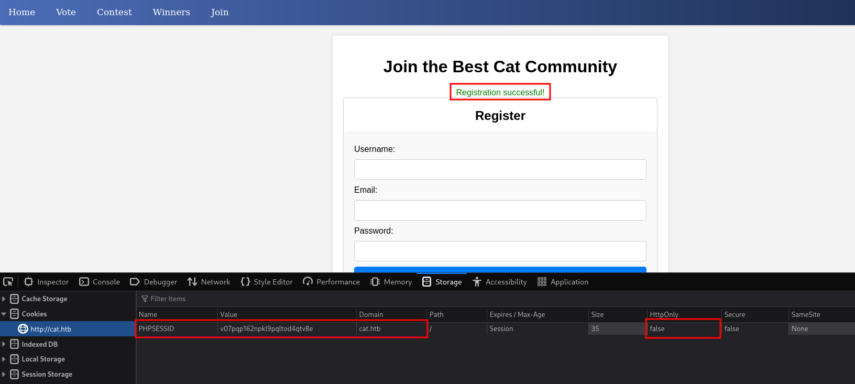Viewport: 855px width, 384px height.
Task: Open the Inspector panel
Action: [47, 282]
